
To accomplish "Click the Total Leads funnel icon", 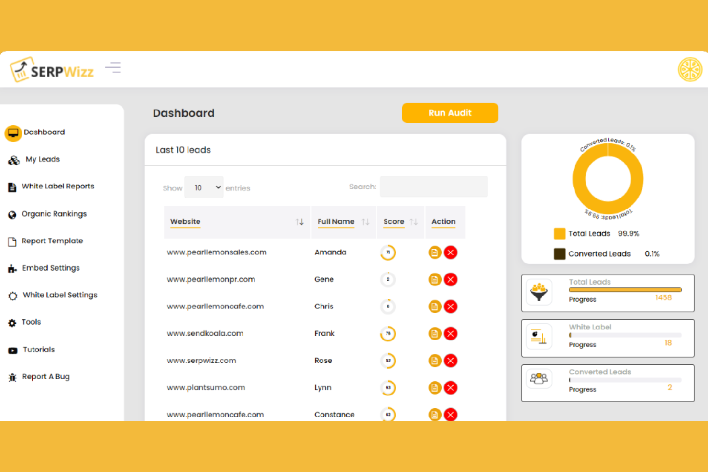I will [x=539, y=292].
